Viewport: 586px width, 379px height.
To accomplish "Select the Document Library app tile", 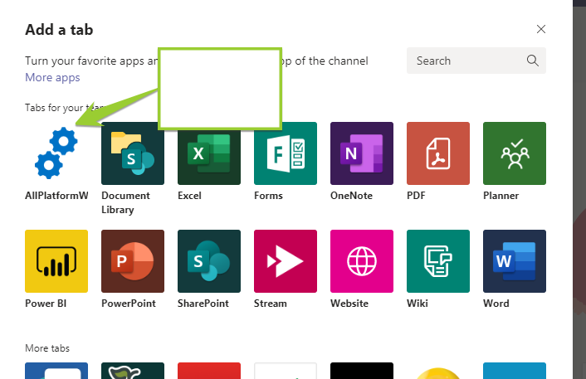I will pyautogui.click(x=133, y=153).
